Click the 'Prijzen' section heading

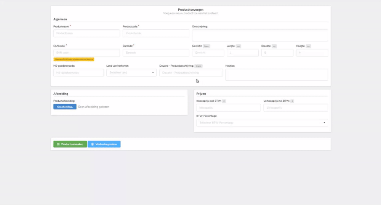pyautogui.click(x=201, y=94)
